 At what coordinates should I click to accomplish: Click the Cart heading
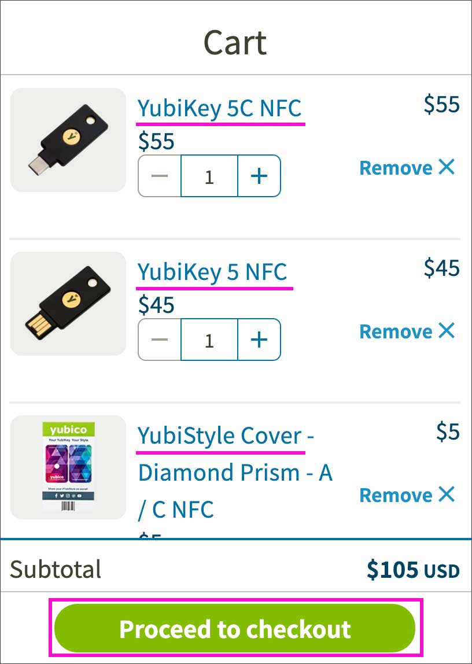(x=235, y=42)
